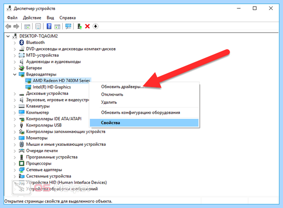Click the Bluetooth category icon

22,42
